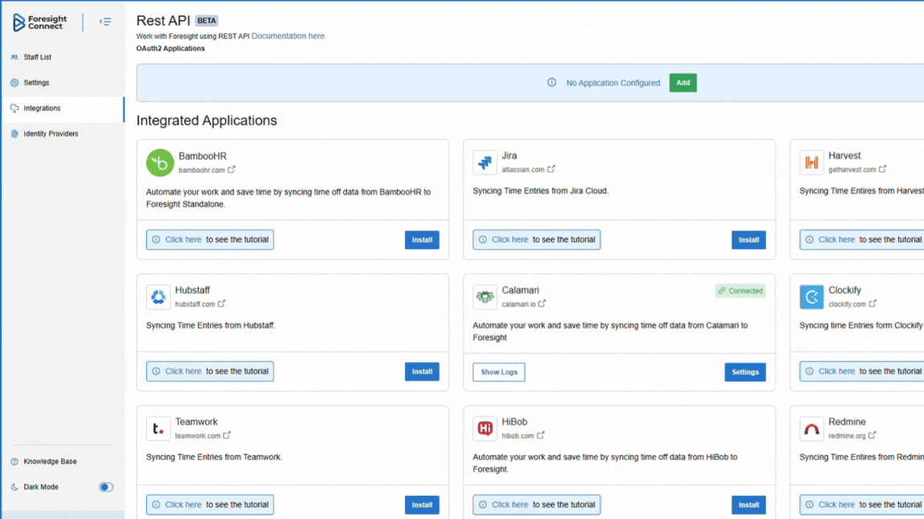This screenshot has width=924, height=519.
Task: Install the Teamwork integration
Action: tap(422, 505)
